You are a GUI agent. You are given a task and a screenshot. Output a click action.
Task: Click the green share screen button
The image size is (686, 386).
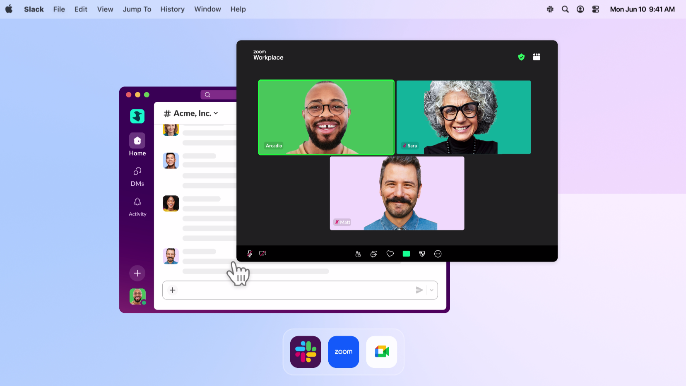click(406, 254)
